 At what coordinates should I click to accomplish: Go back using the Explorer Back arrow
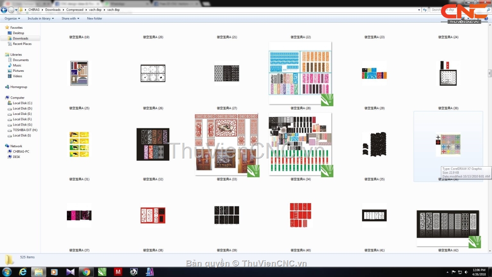4,10
